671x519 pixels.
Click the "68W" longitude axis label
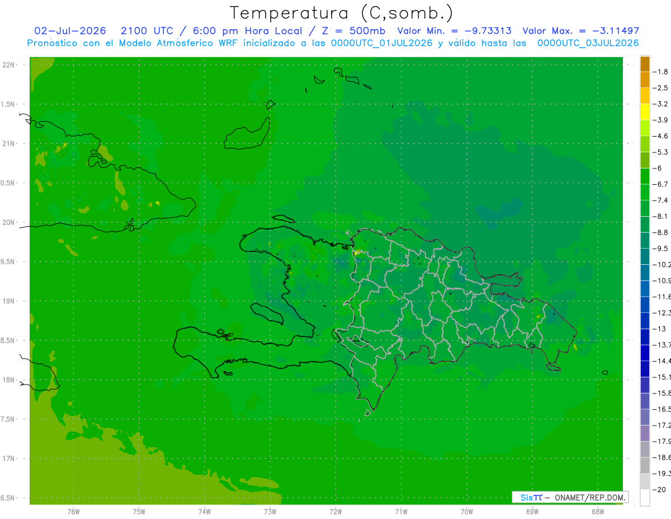point(597,512)
